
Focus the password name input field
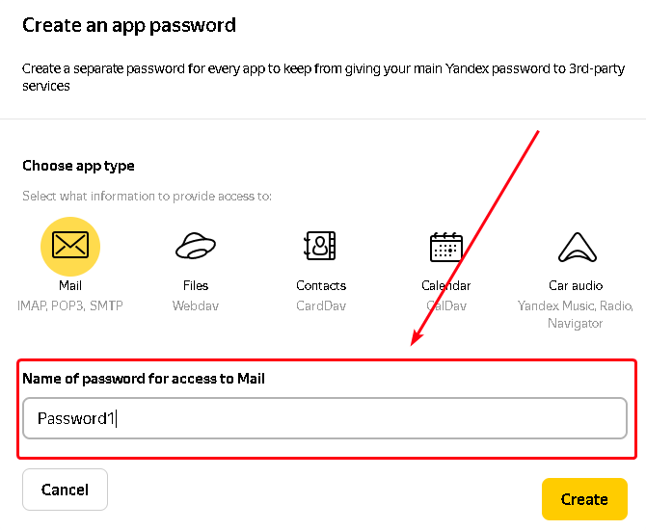324,418
